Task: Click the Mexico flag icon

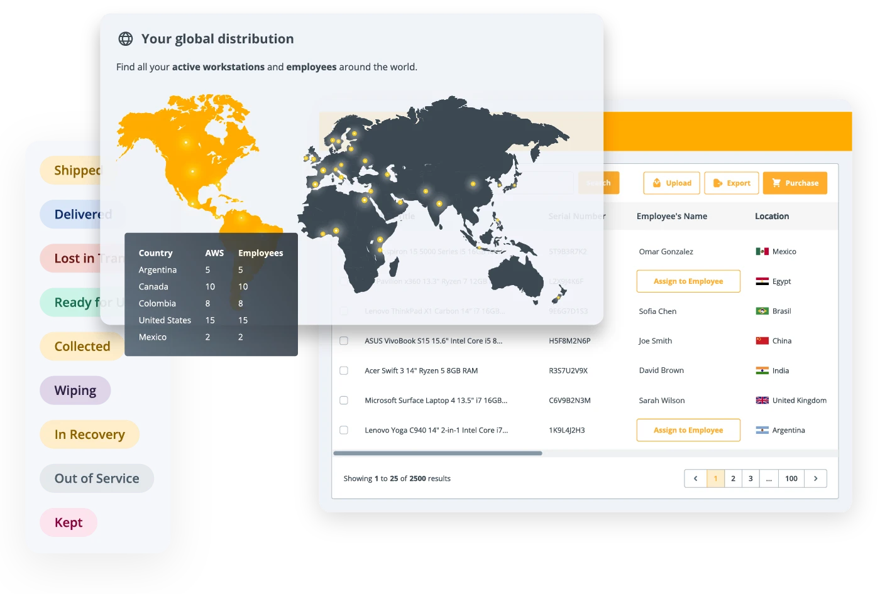Action: pyautogui.click(x=762, y=252)
